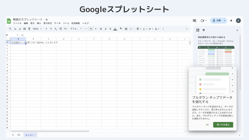Add a new sheet with plus icon

[x=13, y=135]
